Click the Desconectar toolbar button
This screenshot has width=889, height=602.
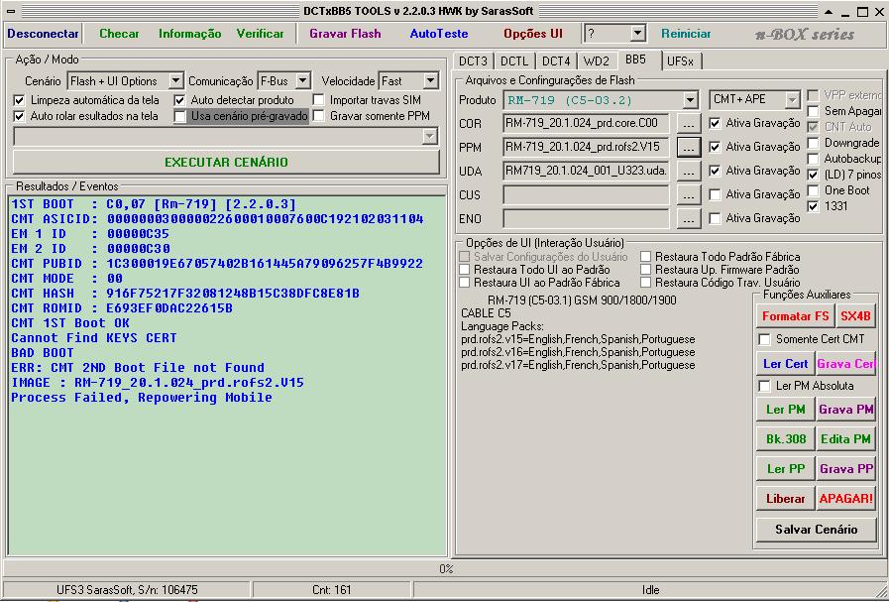[43, 34]
